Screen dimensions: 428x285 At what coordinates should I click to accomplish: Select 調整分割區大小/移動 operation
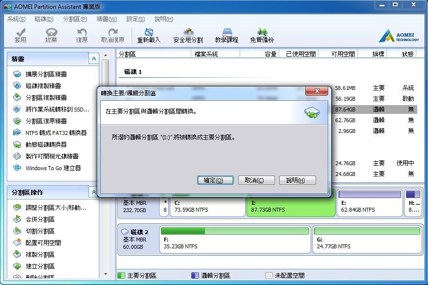(x=50, y=208)
